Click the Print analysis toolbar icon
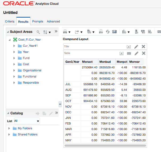 coord(65,32)
